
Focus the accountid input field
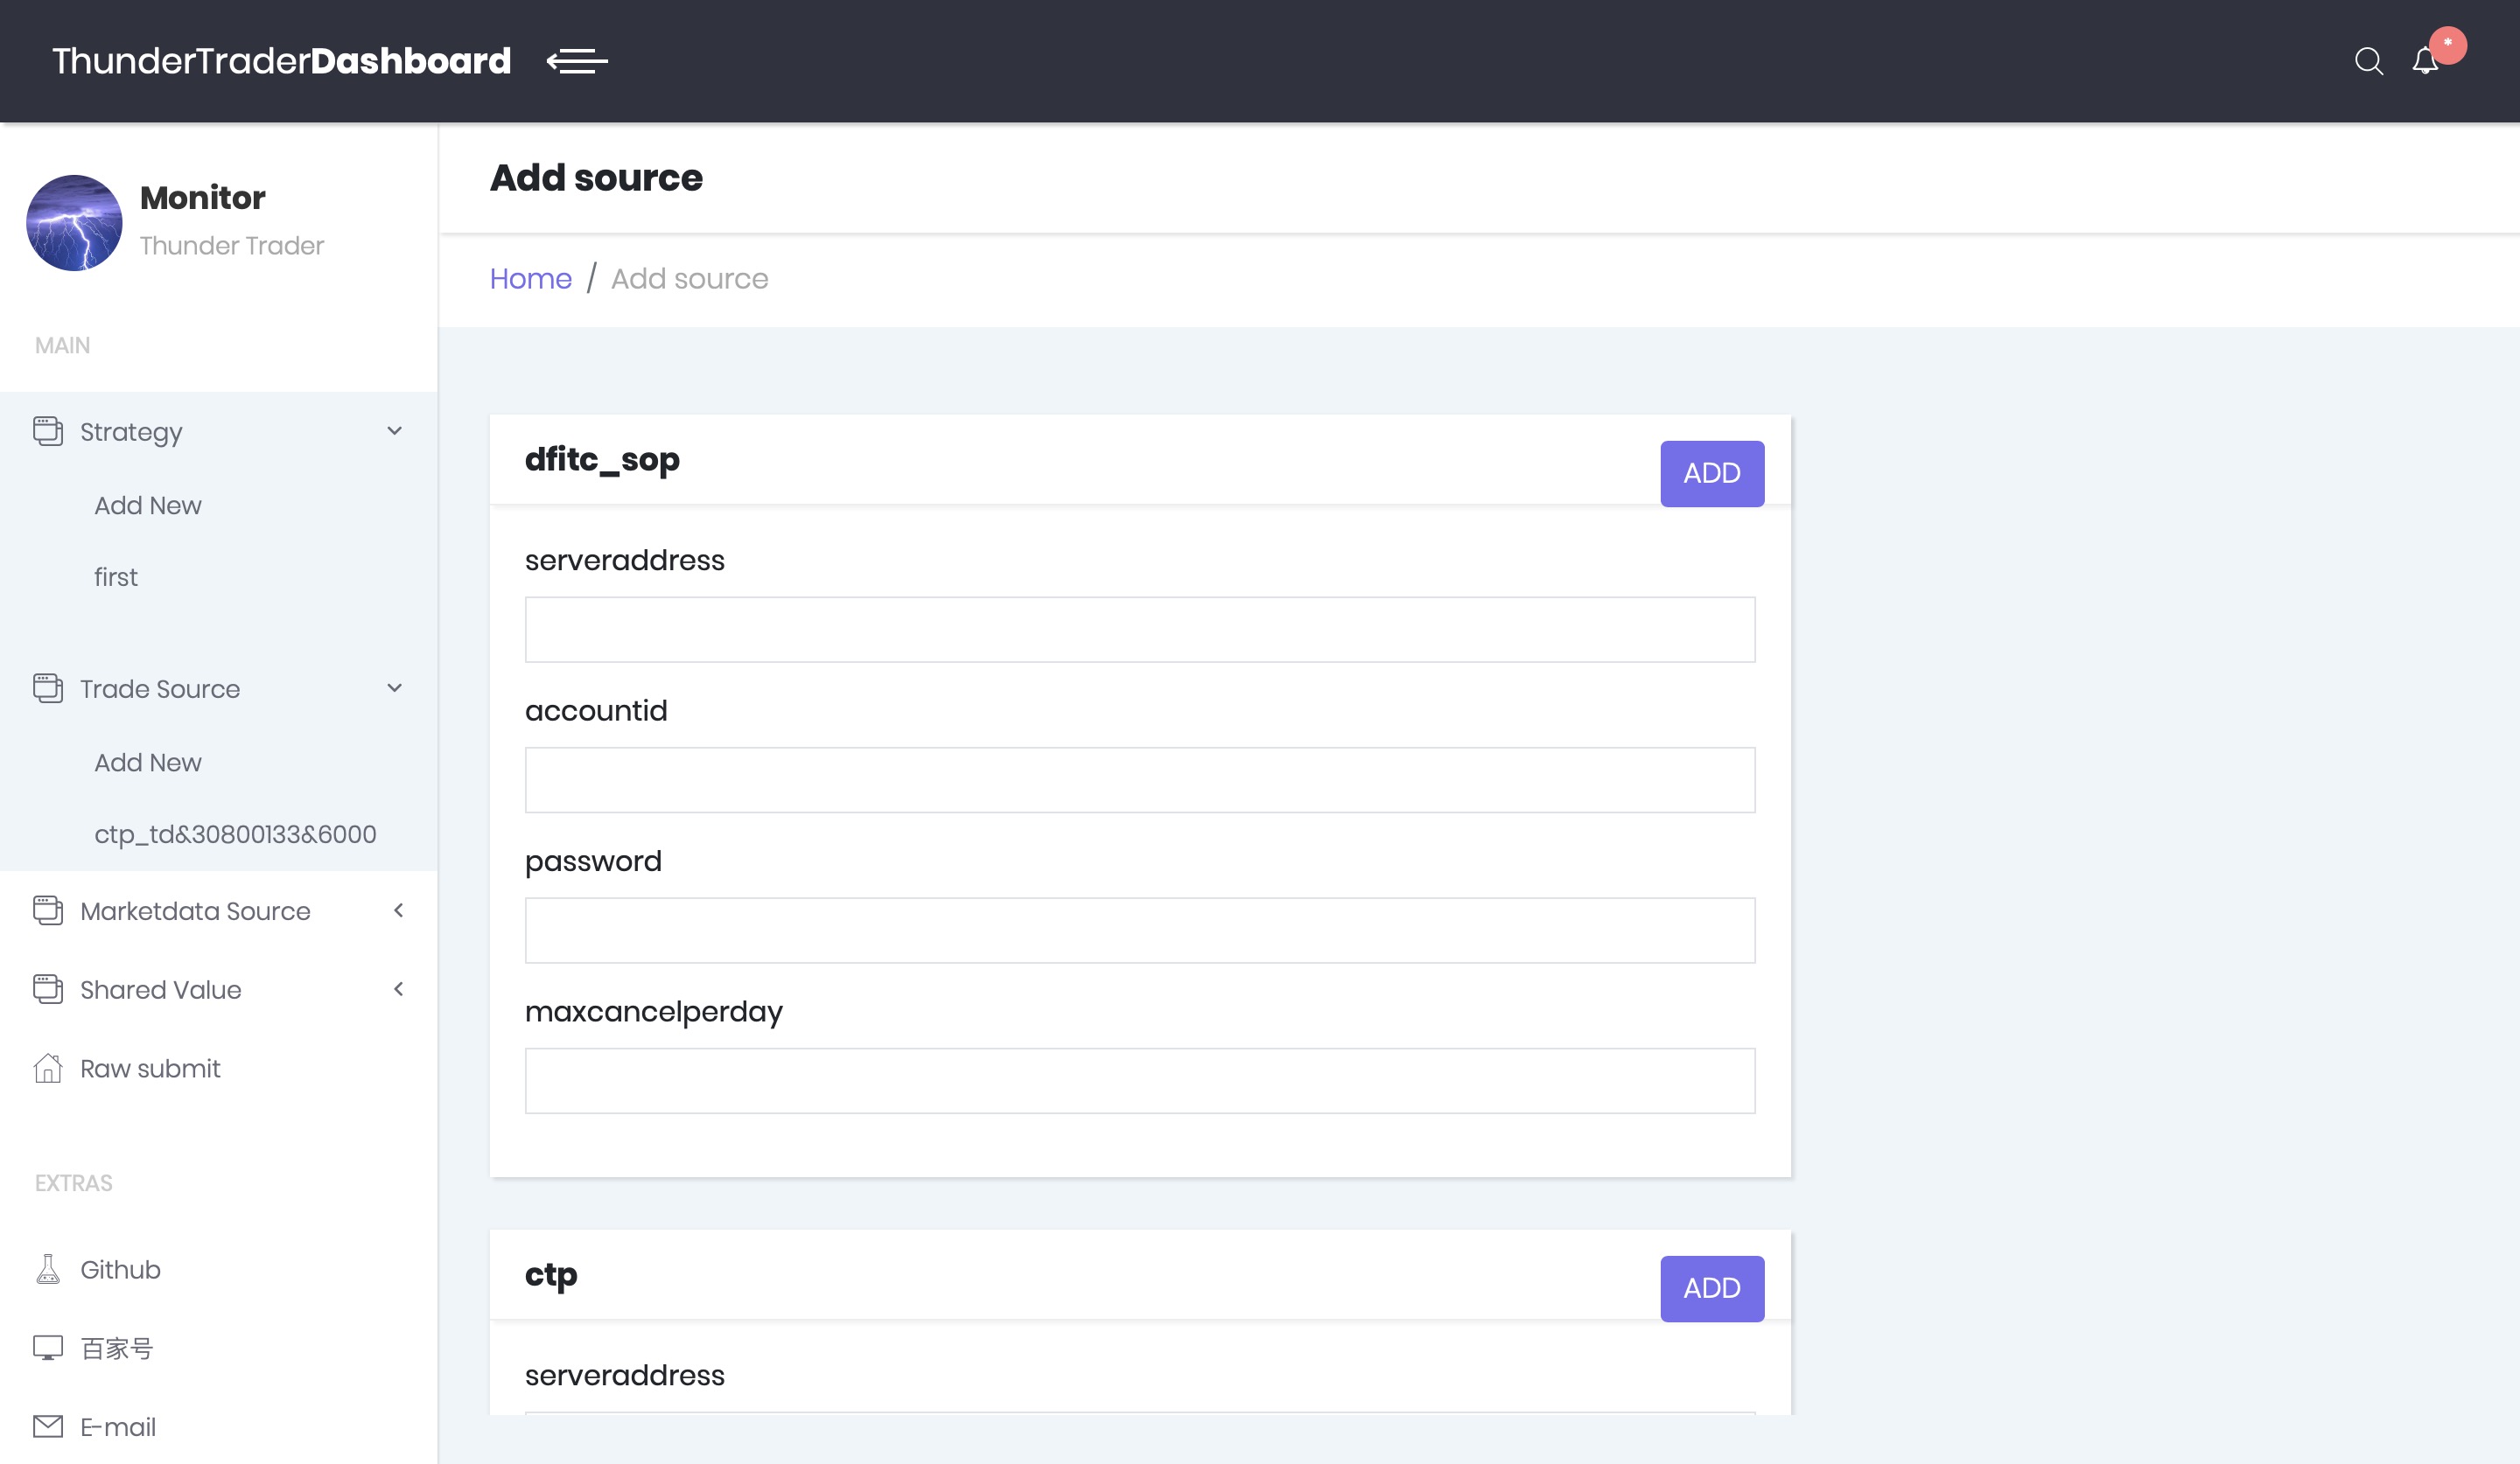(1139, 779)
